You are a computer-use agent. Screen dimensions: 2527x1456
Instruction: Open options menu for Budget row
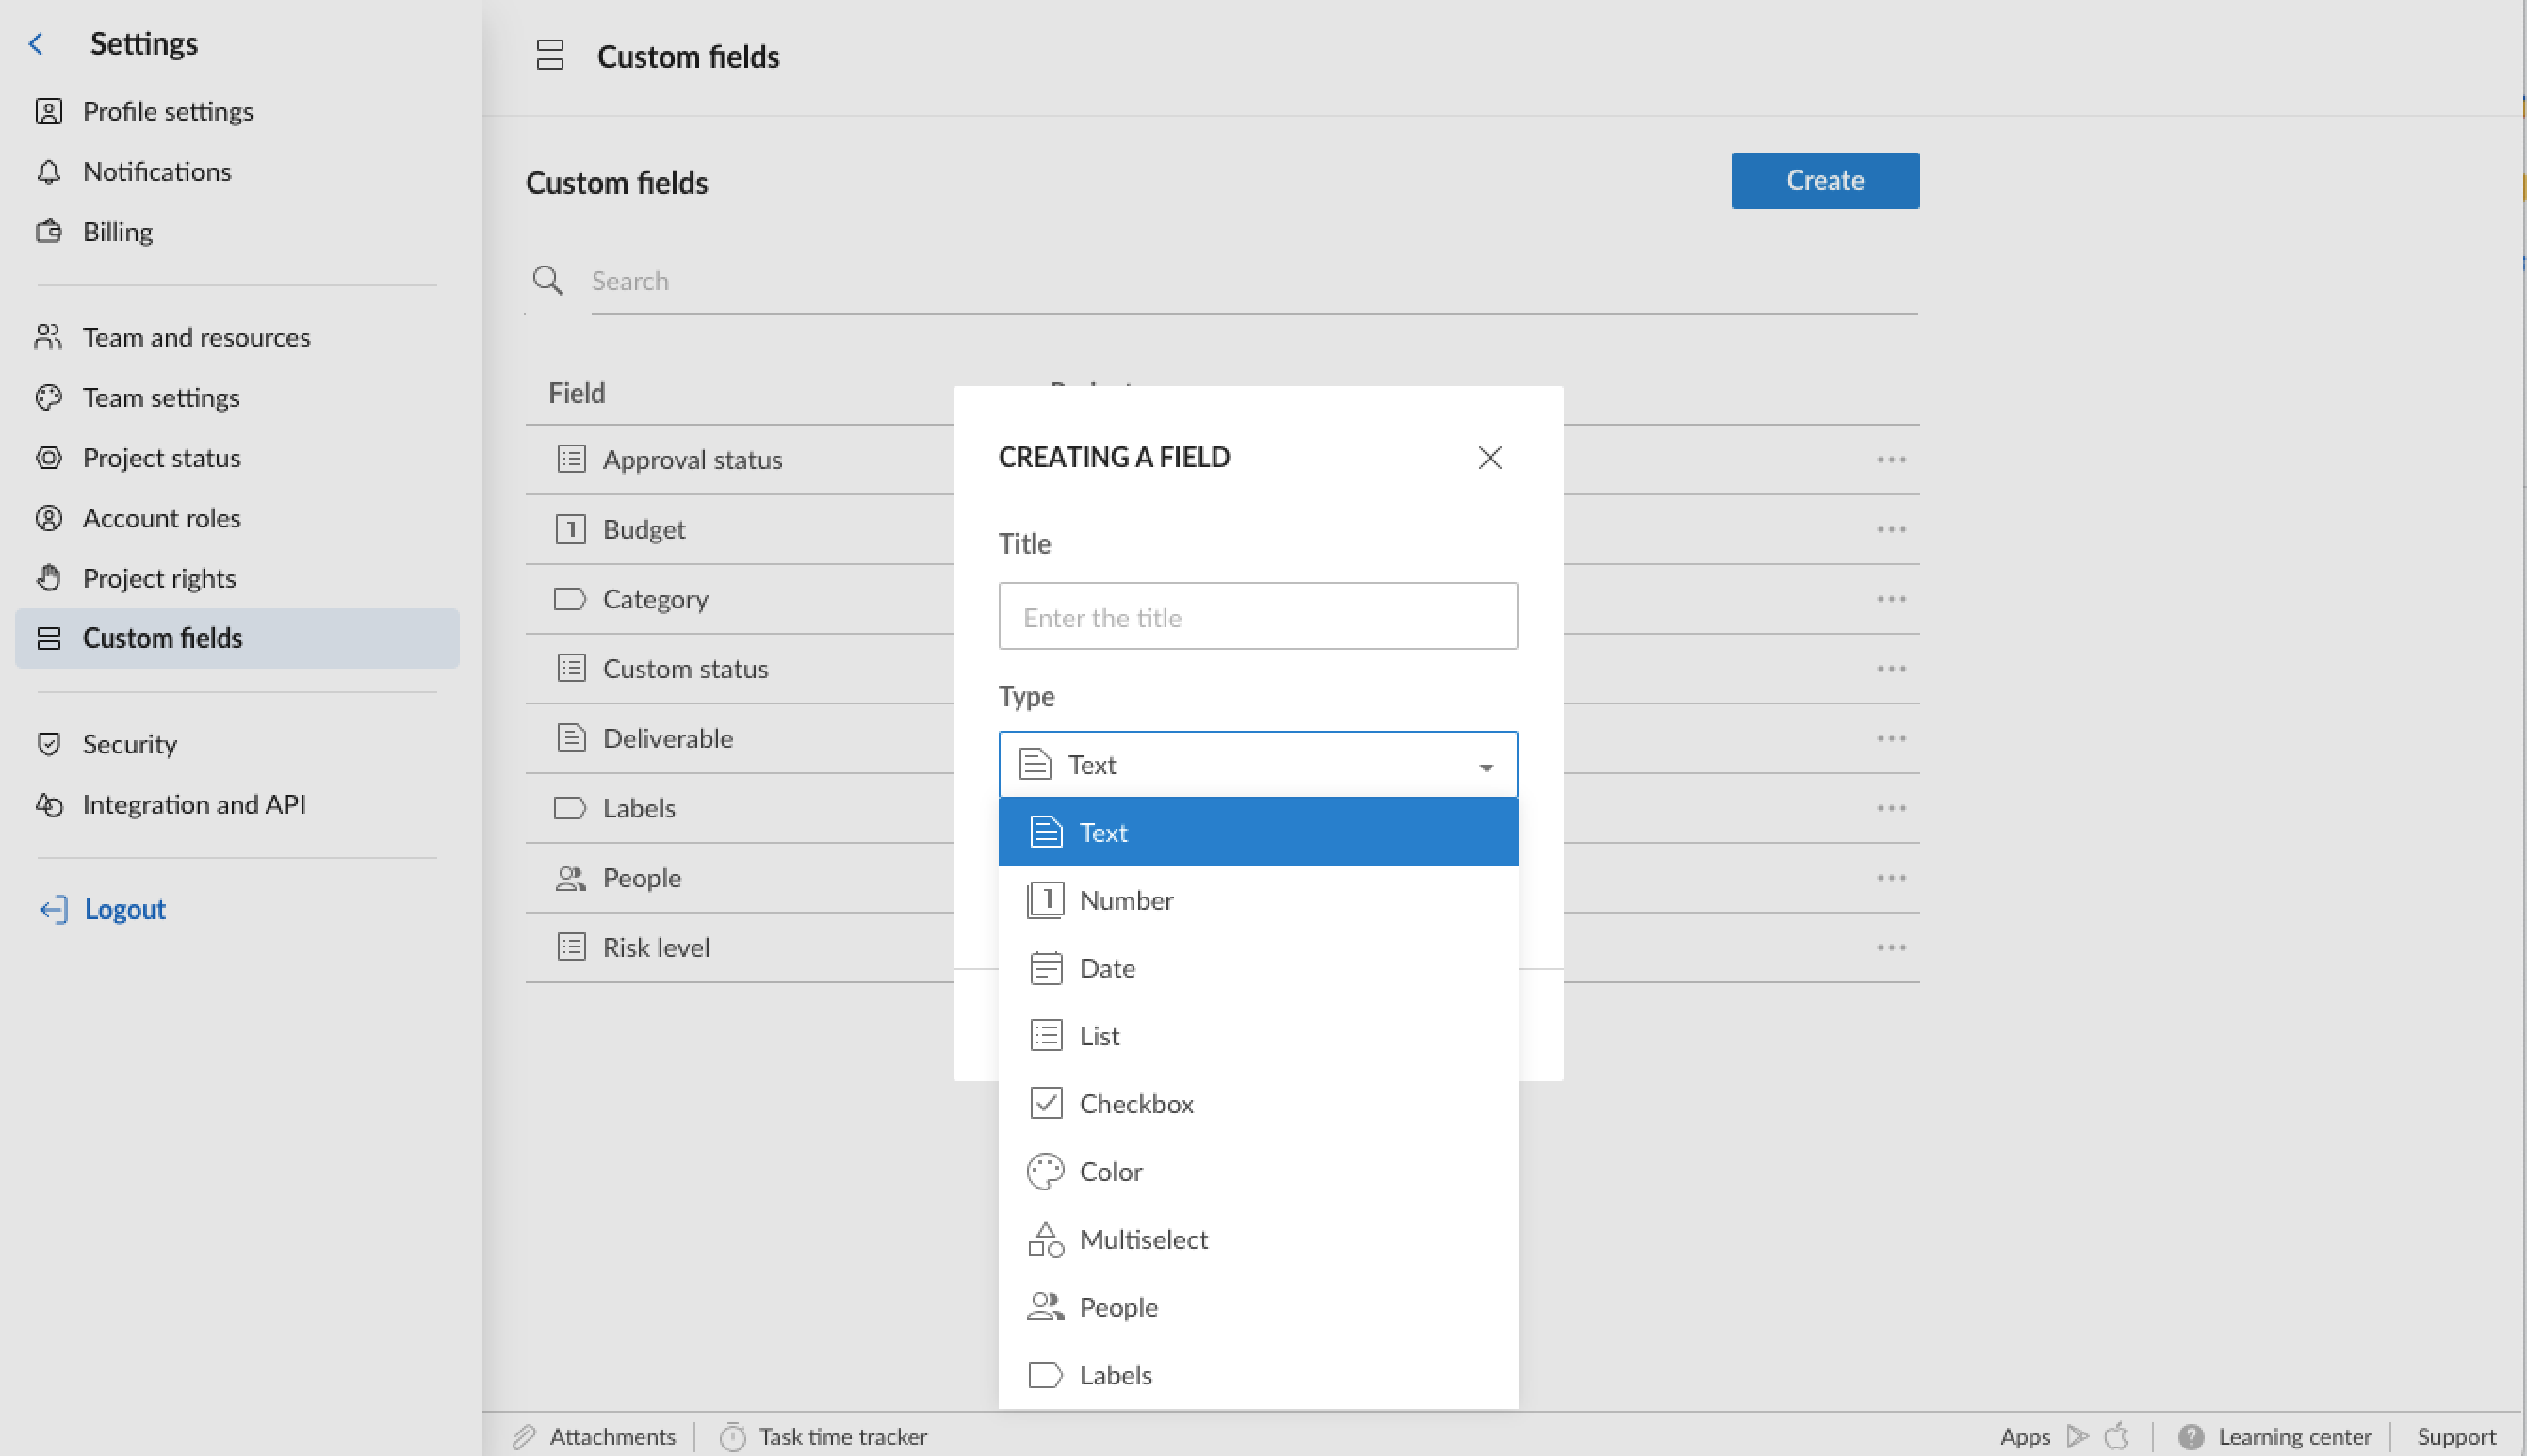point(1891,529)
